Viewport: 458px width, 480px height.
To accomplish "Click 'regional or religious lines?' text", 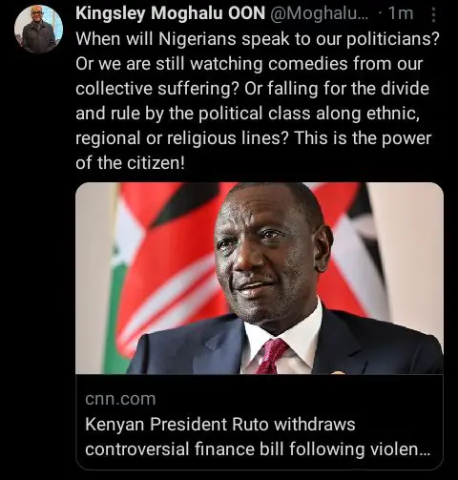I will (182, 138).
